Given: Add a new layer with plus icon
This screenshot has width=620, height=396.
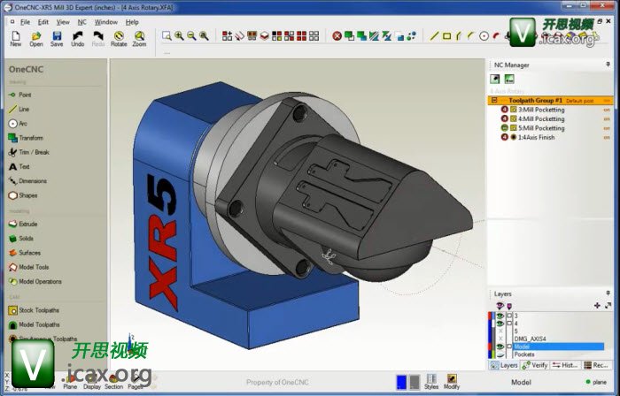Looking at the screenshot, I should click(597, 305).
